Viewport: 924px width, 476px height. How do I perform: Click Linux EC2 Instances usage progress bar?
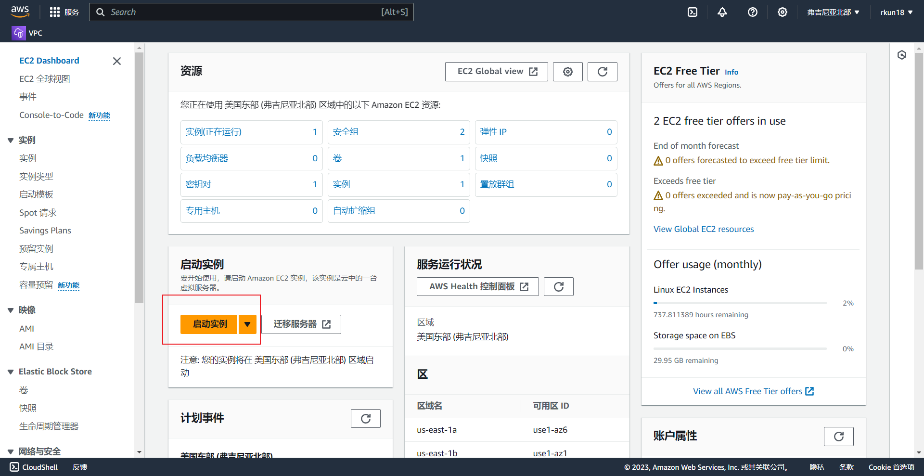740,303
